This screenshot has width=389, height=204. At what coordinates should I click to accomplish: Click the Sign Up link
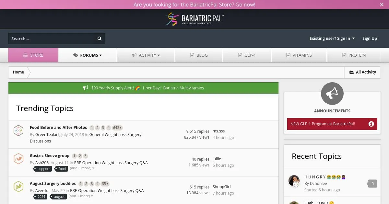click(370, 38)
